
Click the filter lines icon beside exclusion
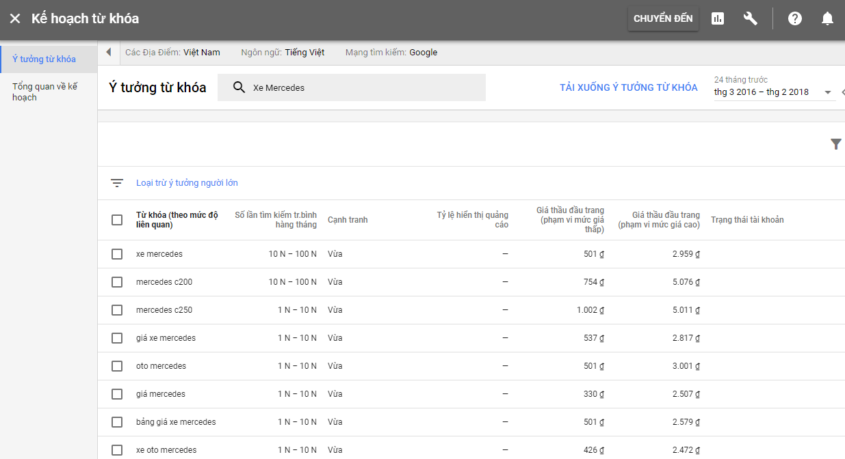point(117,183)
